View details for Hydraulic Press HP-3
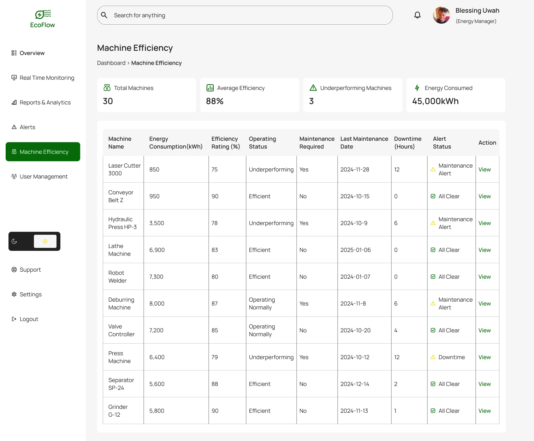Viewport: 534px width, 441px height. [485, 223]
